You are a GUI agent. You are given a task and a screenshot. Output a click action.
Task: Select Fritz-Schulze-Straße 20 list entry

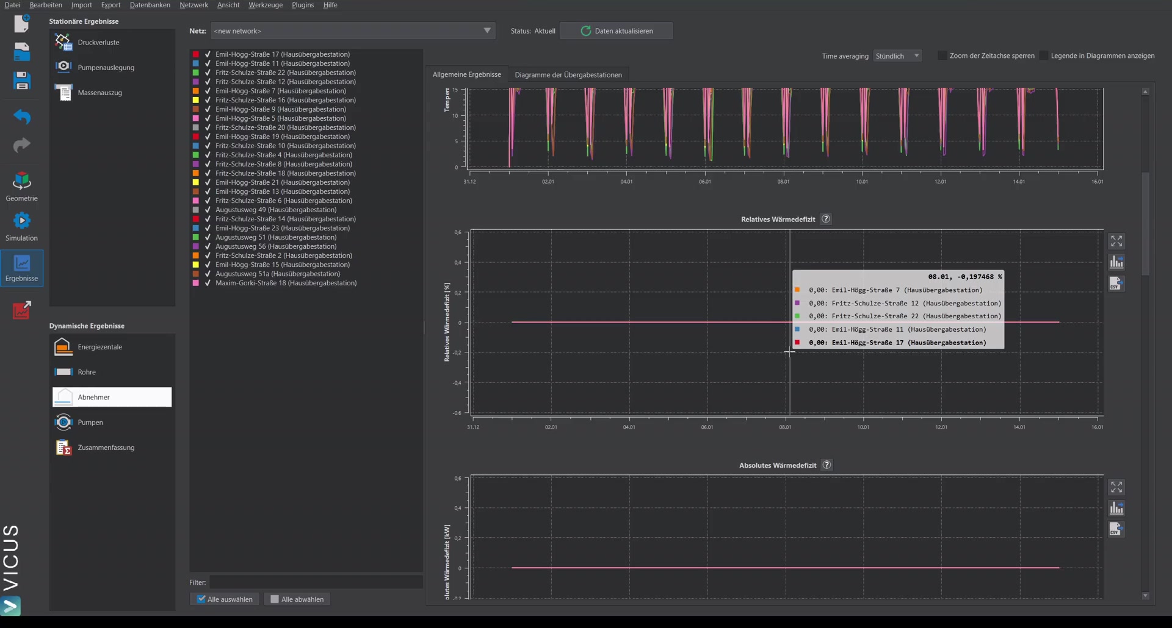285,127
